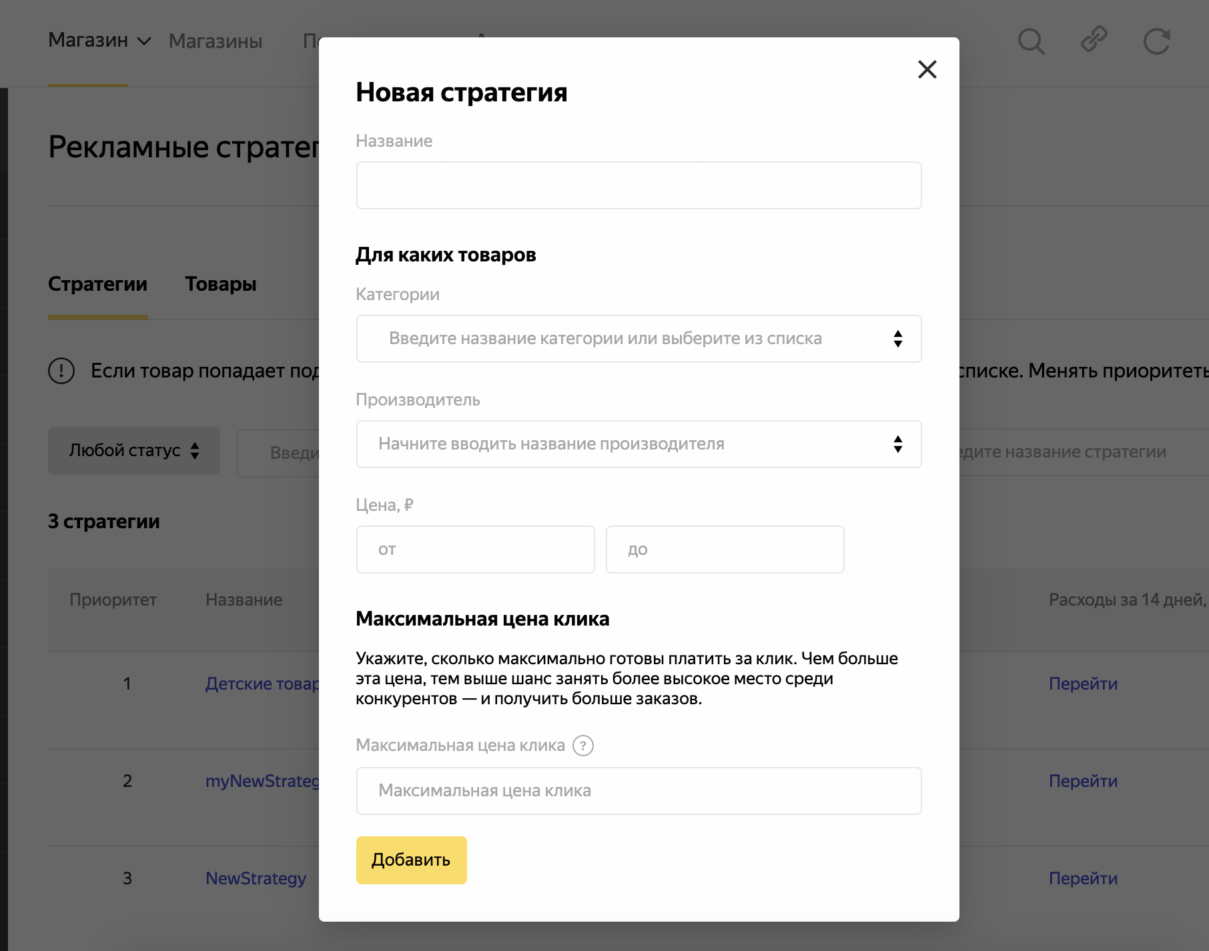Click the price 'до' input field

pyautogui.click(x=725, y=550)
